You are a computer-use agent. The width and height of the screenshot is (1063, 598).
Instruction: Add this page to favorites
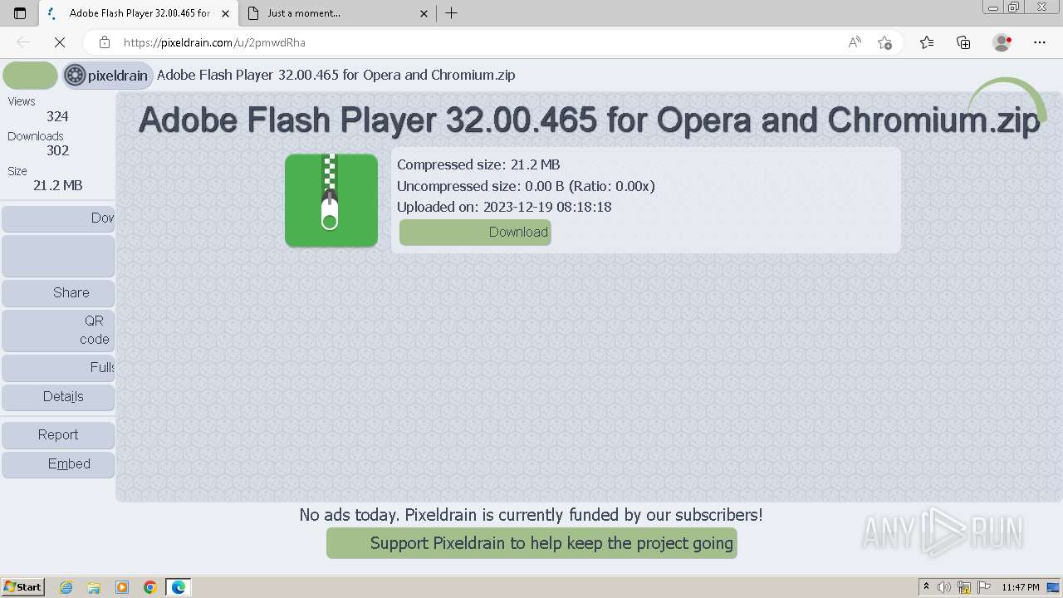click(884, 42)
